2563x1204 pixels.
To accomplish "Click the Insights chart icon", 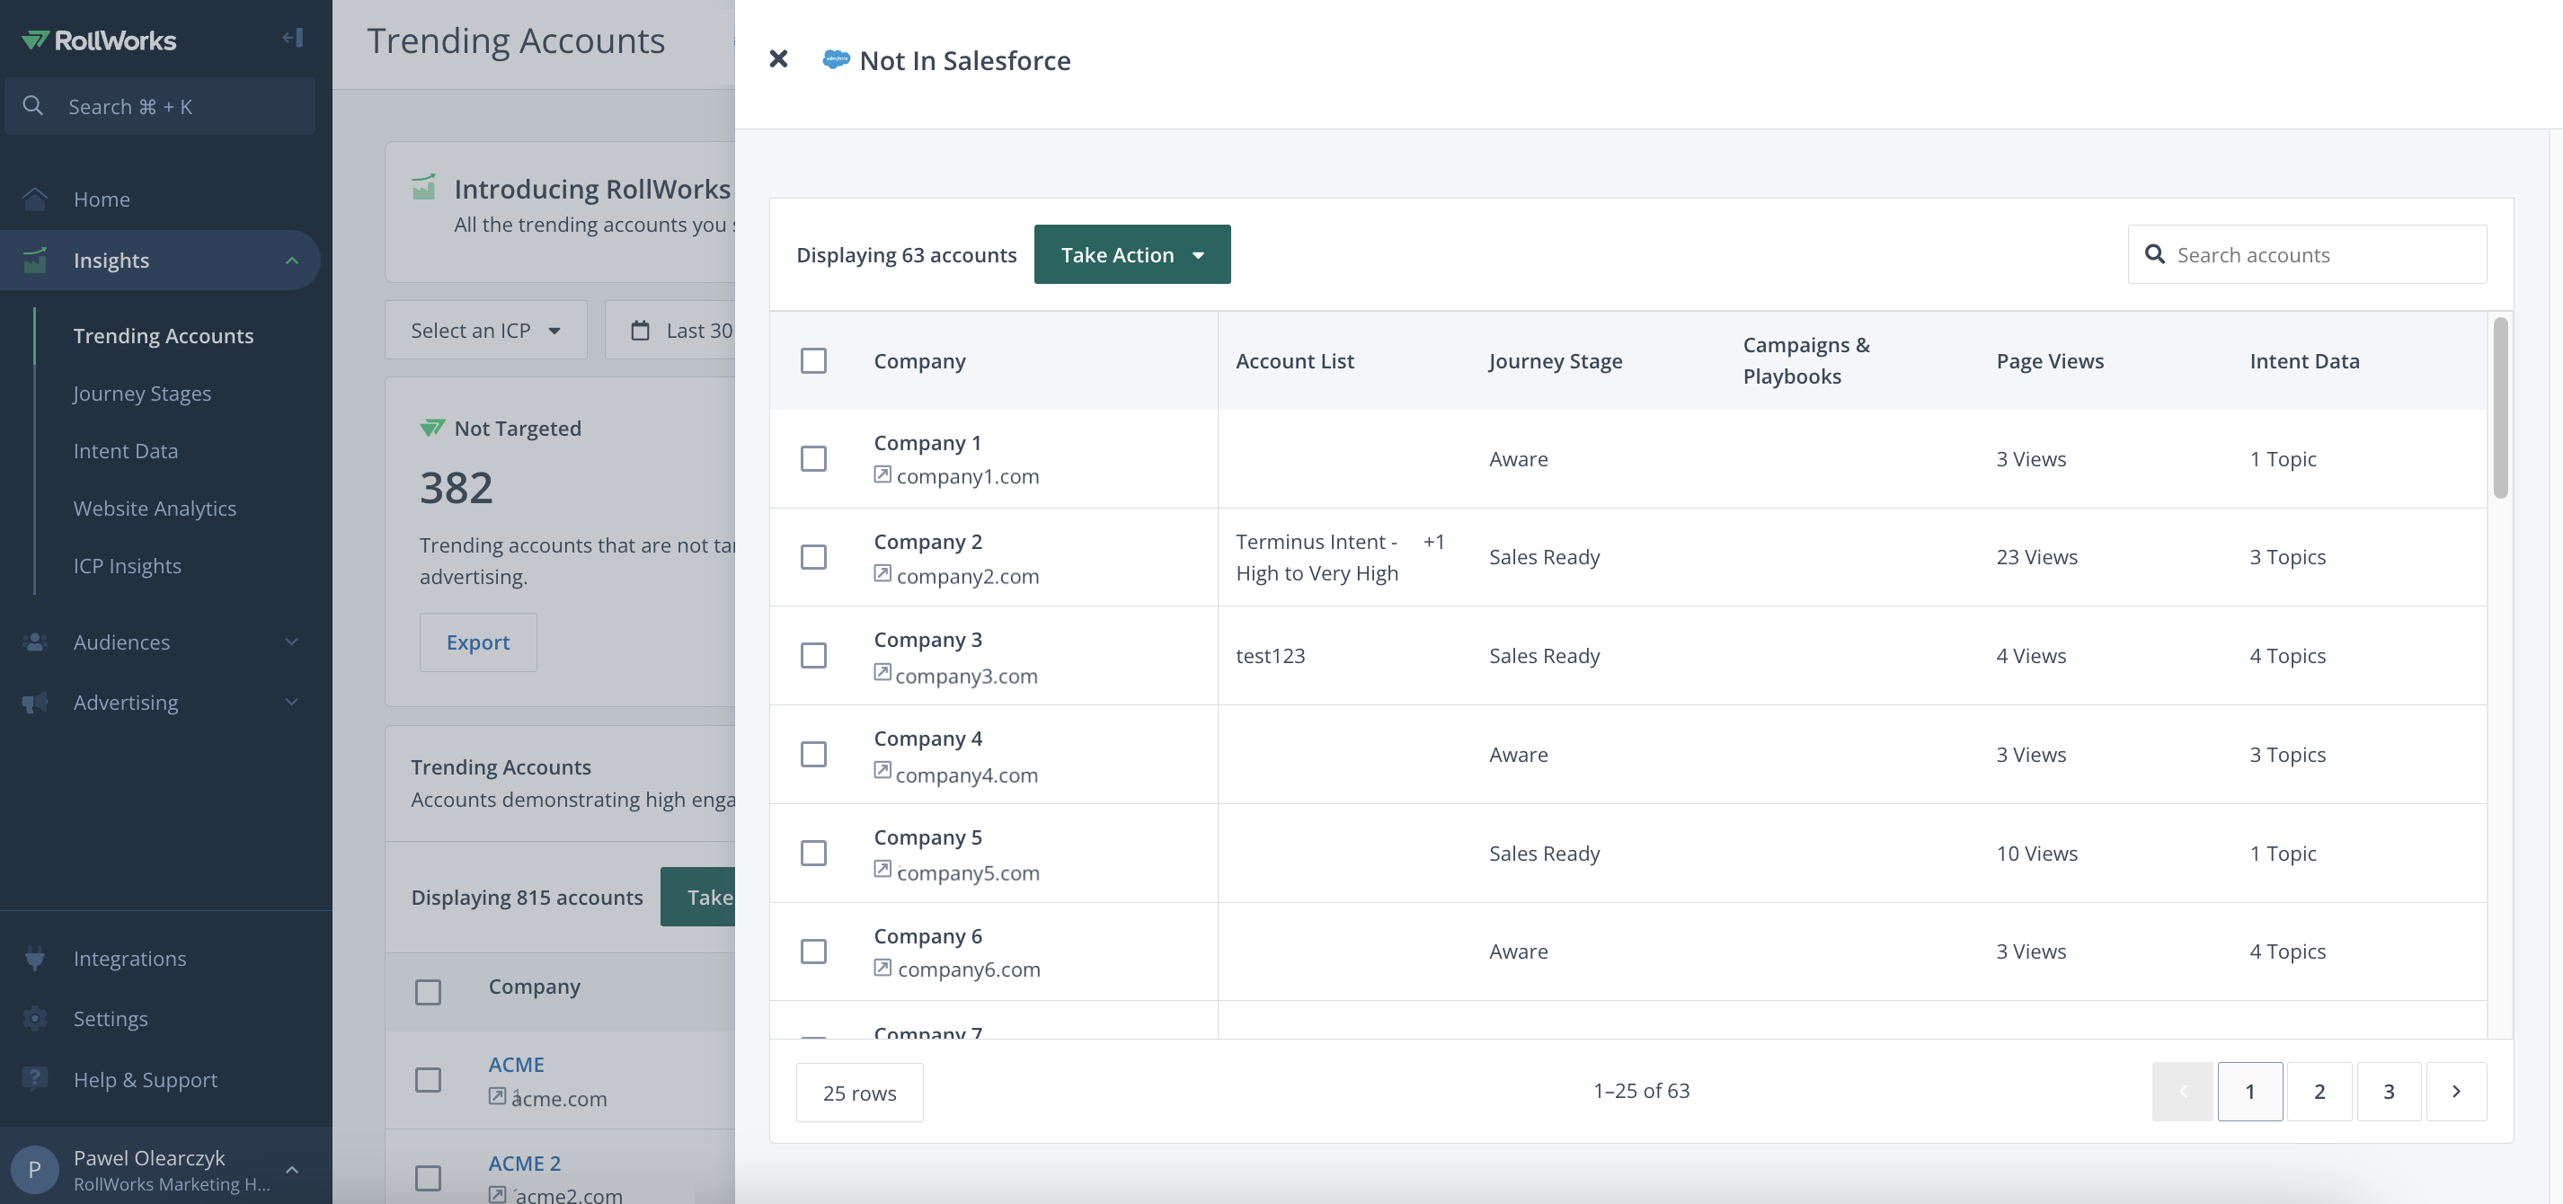I will [35, 260].
